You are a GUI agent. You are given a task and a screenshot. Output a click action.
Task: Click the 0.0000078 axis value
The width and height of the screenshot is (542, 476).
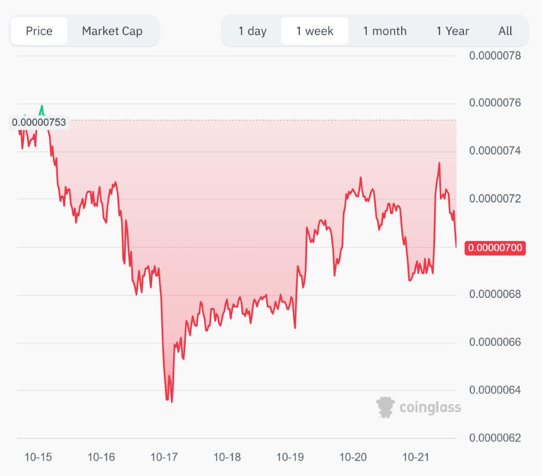[494, 55]
